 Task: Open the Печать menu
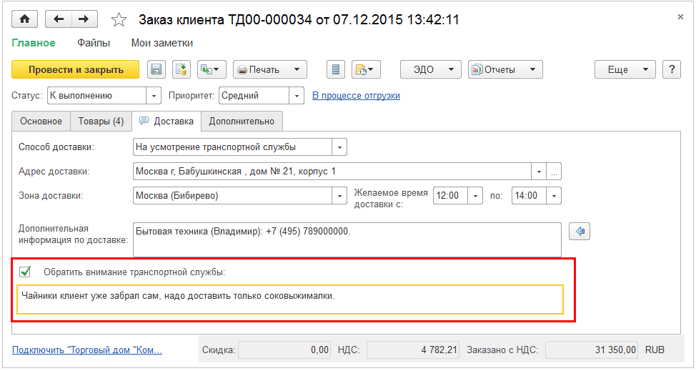pos(270,69)
